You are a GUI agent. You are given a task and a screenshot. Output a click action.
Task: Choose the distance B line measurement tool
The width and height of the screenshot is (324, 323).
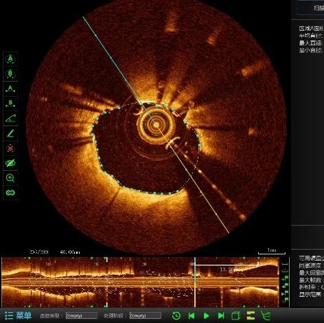coord(10,104)
